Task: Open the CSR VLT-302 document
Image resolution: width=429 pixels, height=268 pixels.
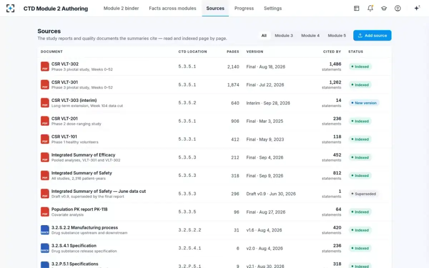Action: [x=65, y=64]
